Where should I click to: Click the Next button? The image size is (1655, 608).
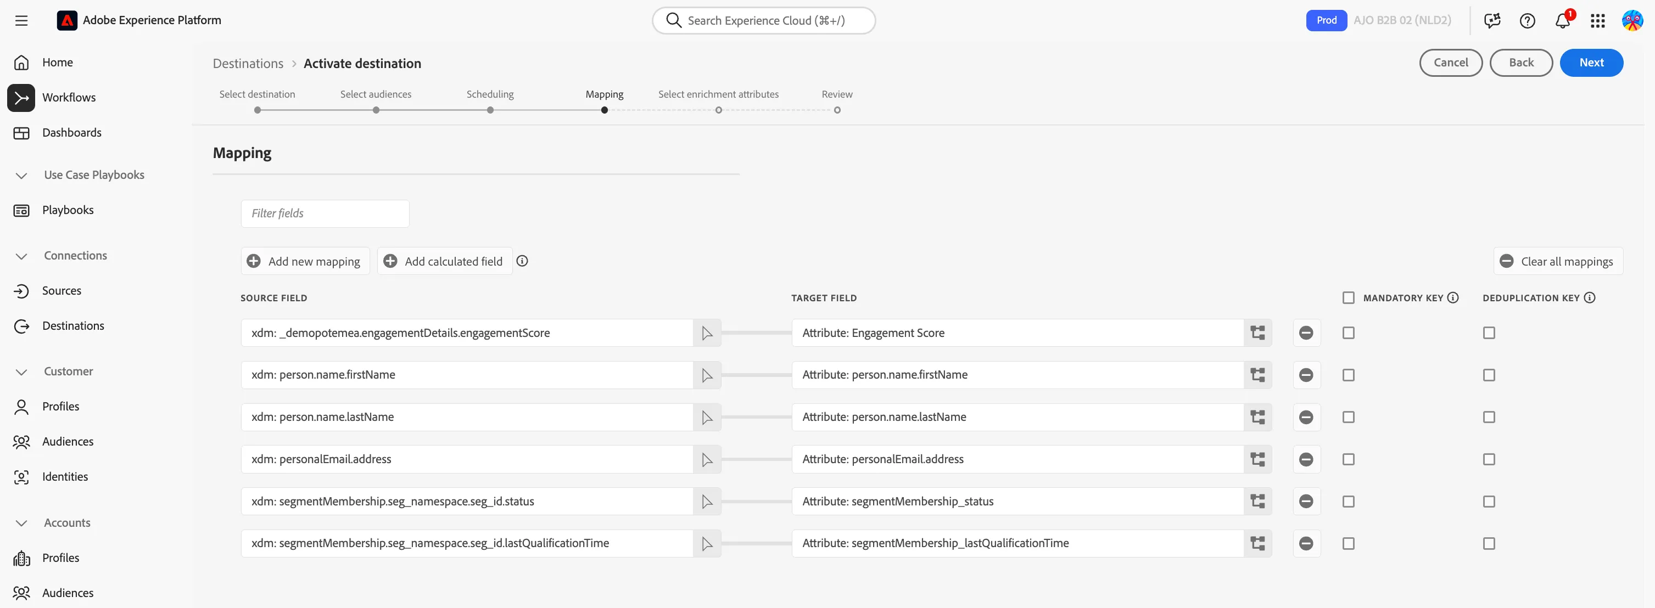(1591, 62)
